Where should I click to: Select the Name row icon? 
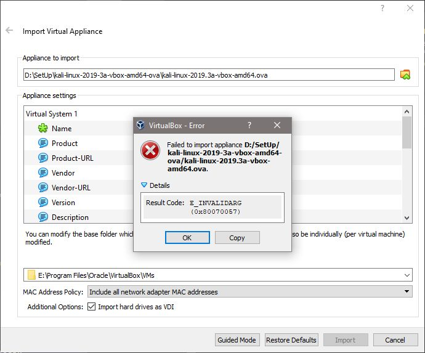coord(43,128)
